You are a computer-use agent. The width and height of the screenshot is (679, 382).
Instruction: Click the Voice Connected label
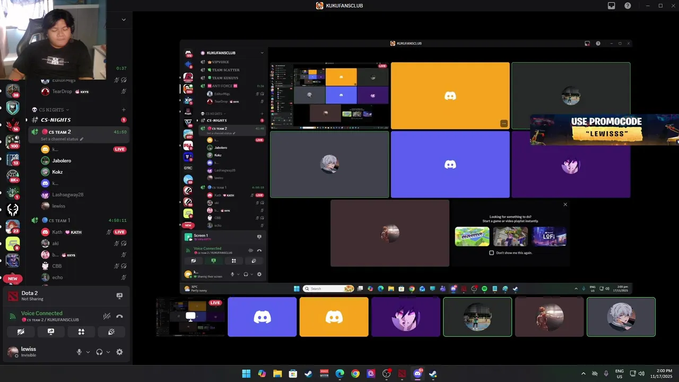pyautogui.click(x=42, y=313)
